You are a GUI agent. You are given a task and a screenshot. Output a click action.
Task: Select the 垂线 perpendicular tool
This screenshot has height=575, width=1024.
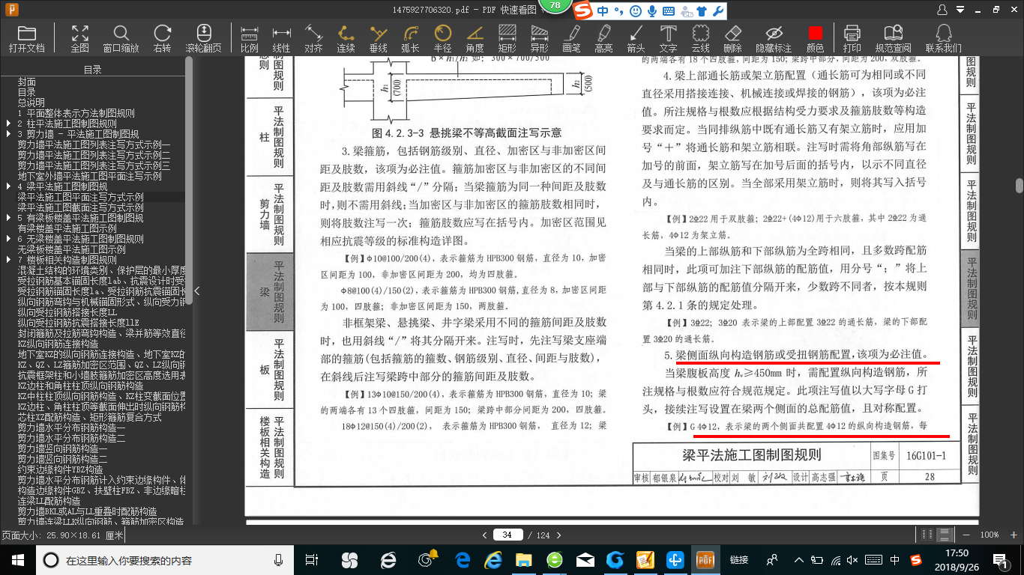[x=378, y=38]
